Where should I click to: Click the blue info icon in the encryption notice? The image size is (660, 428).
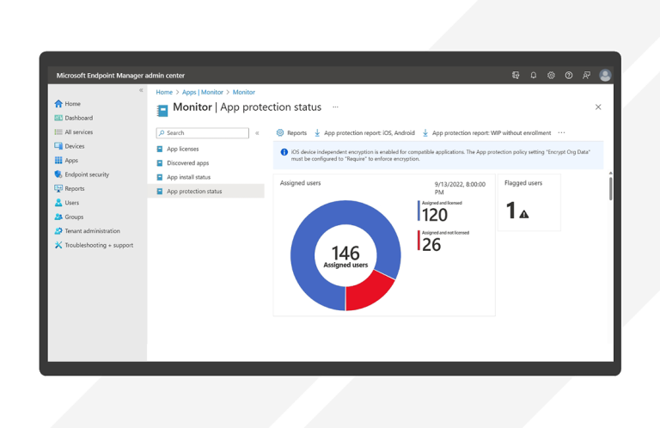click(x=284, y=152)
